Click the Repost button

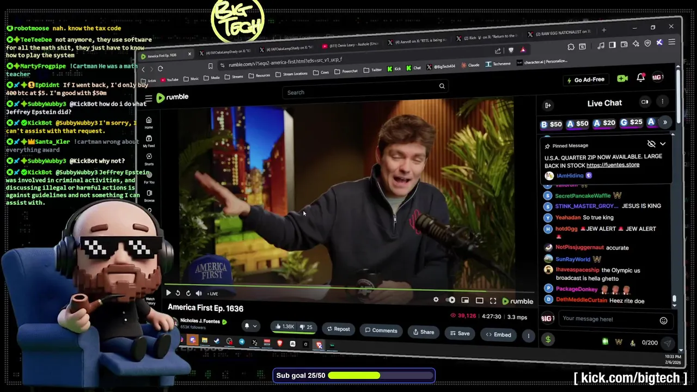338,329
